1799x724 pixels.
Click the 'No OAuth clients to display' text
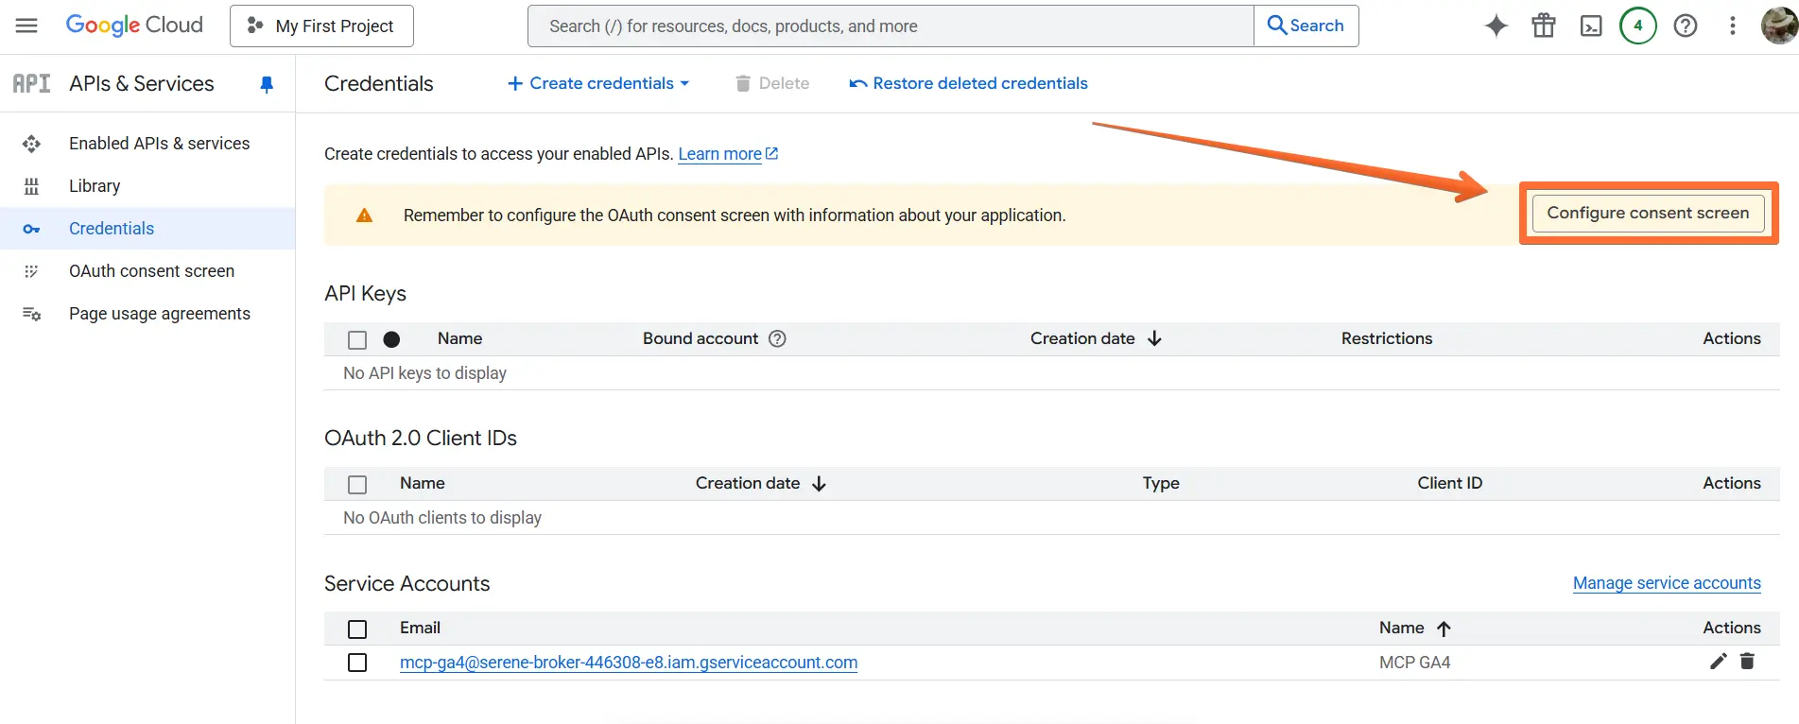click(x=442, y=518)
